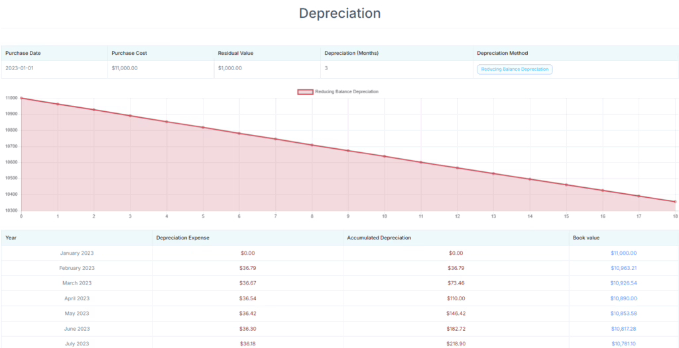
Task: Select the February 2023 row label
Action: [x=77, y=268]
